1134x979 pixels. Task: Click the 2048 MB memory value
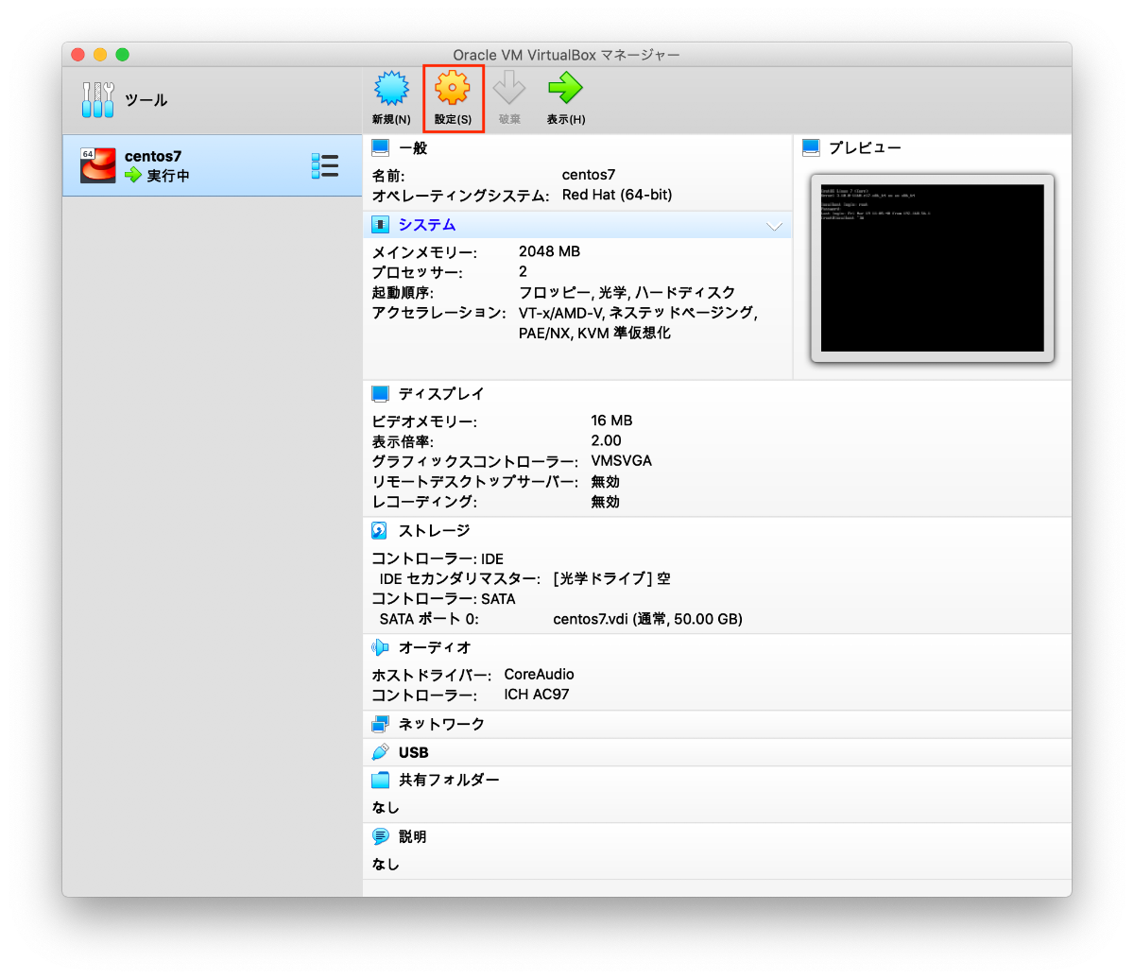click(549, 251)
